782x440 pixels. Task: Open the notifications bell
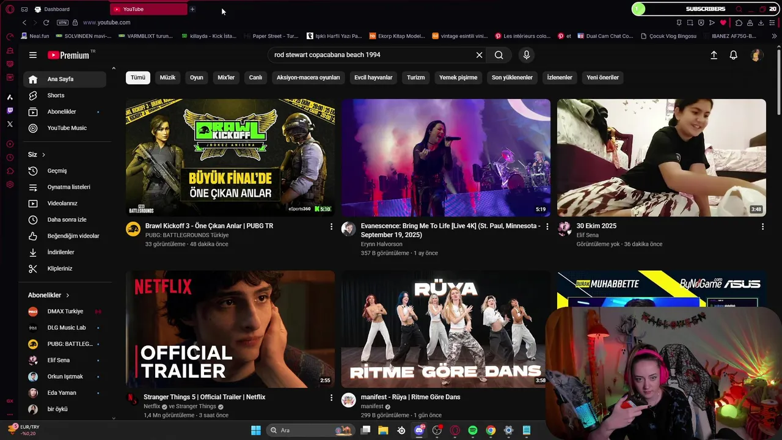click(734, 55)
